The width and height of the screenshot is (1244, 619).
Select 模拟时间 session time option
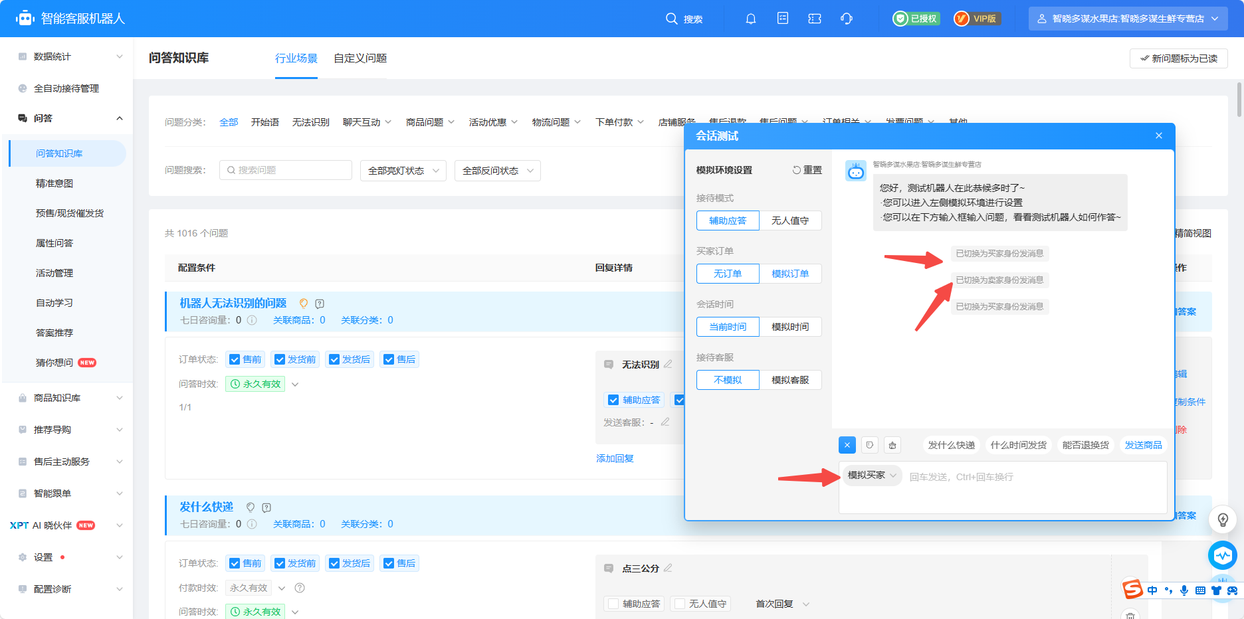click(x=790, y=327)
